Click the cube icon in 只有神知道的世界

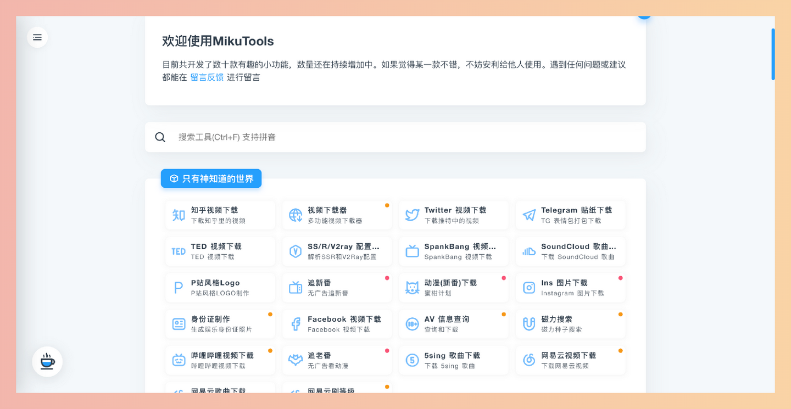[x=174, y=178]
